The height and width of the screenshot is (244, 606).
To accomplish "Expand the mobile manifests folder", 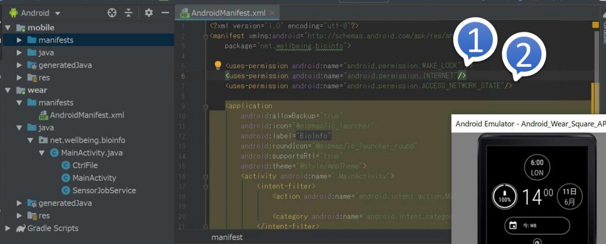I will point(19,40).
